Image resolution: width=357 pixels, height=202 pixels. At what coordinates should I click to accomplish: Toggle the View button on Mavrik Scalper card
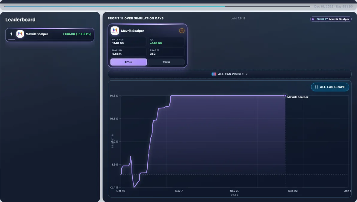pos(129,62)
